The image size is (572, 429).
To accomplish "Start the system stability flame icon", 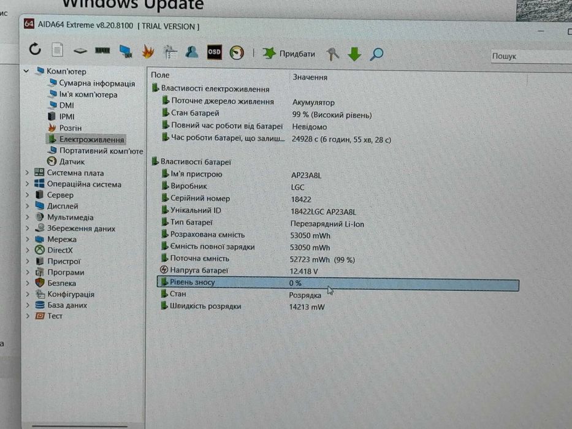I will click(x=148, y=52).
